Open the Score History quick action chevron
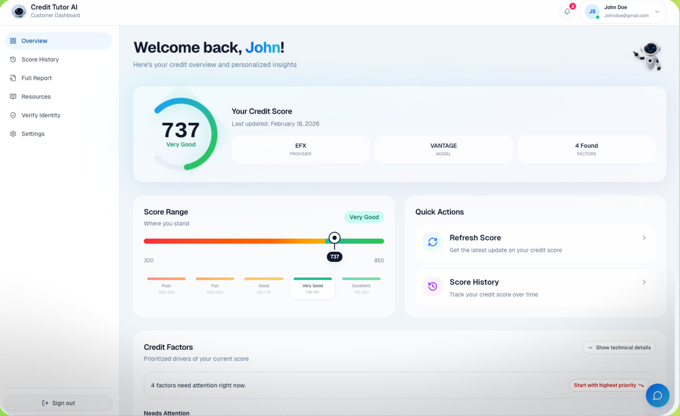Screen dimensions: 680x416 (644, 282)
